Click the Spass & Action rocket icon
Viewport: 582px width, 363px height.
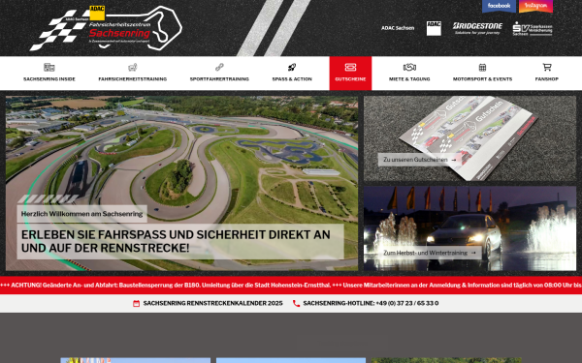pyautogui.click(x=292, y=67)
